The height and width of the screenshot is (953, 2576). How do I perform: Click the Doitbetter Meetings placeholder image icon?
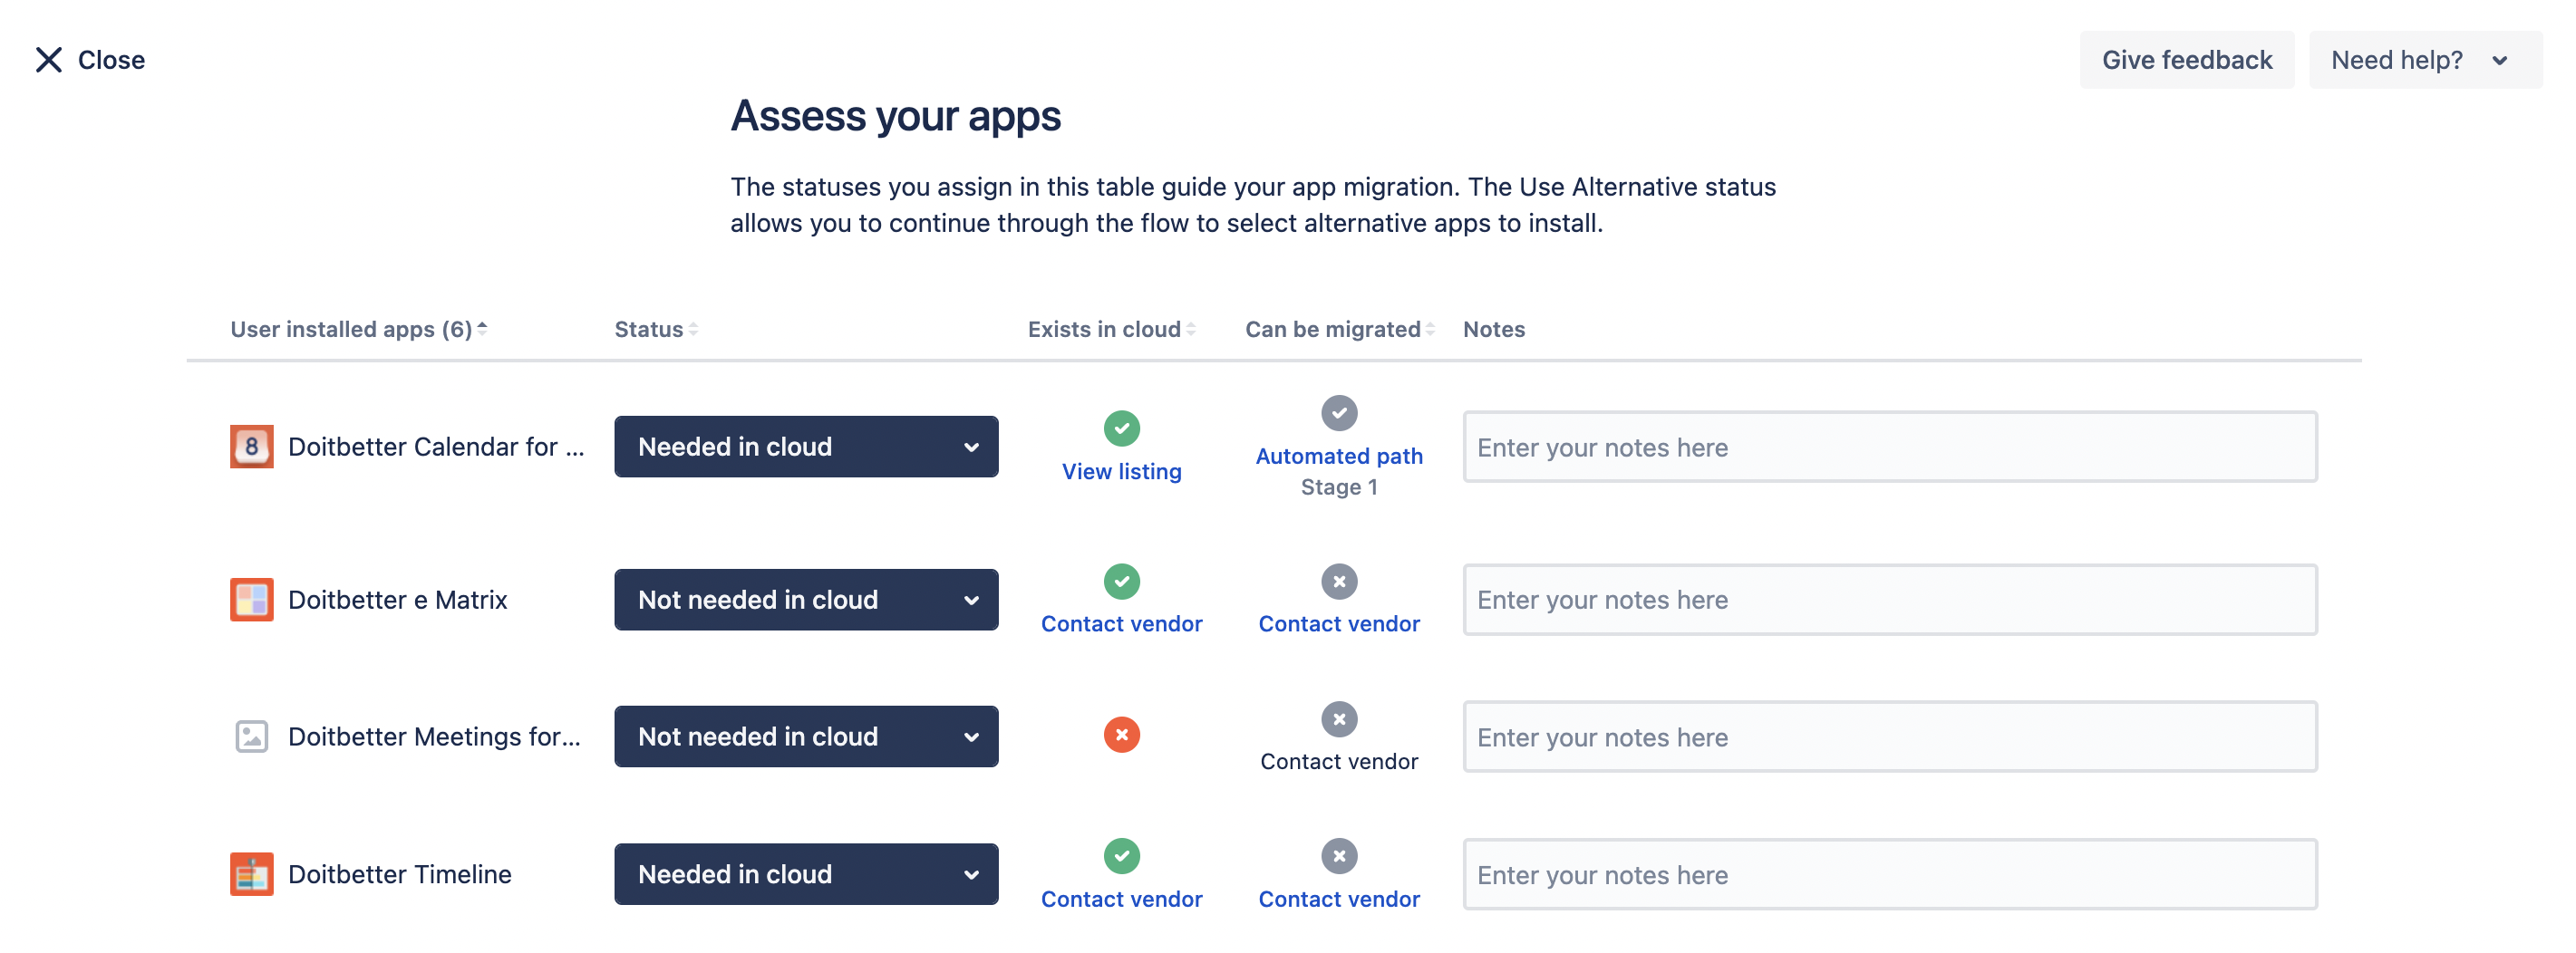pyautogui.click(x=251, y=736)
